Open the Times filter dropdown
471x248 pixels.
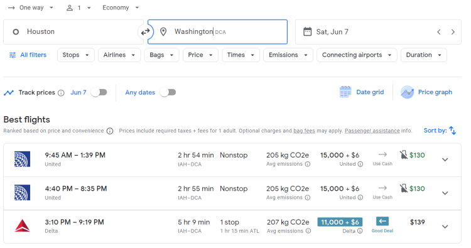pos(241,55)
